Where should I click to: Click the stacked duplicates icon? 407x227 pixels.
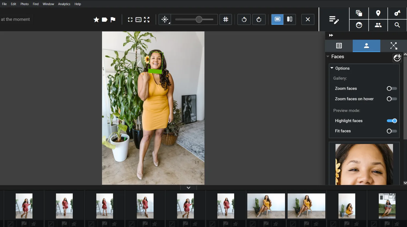359,13
